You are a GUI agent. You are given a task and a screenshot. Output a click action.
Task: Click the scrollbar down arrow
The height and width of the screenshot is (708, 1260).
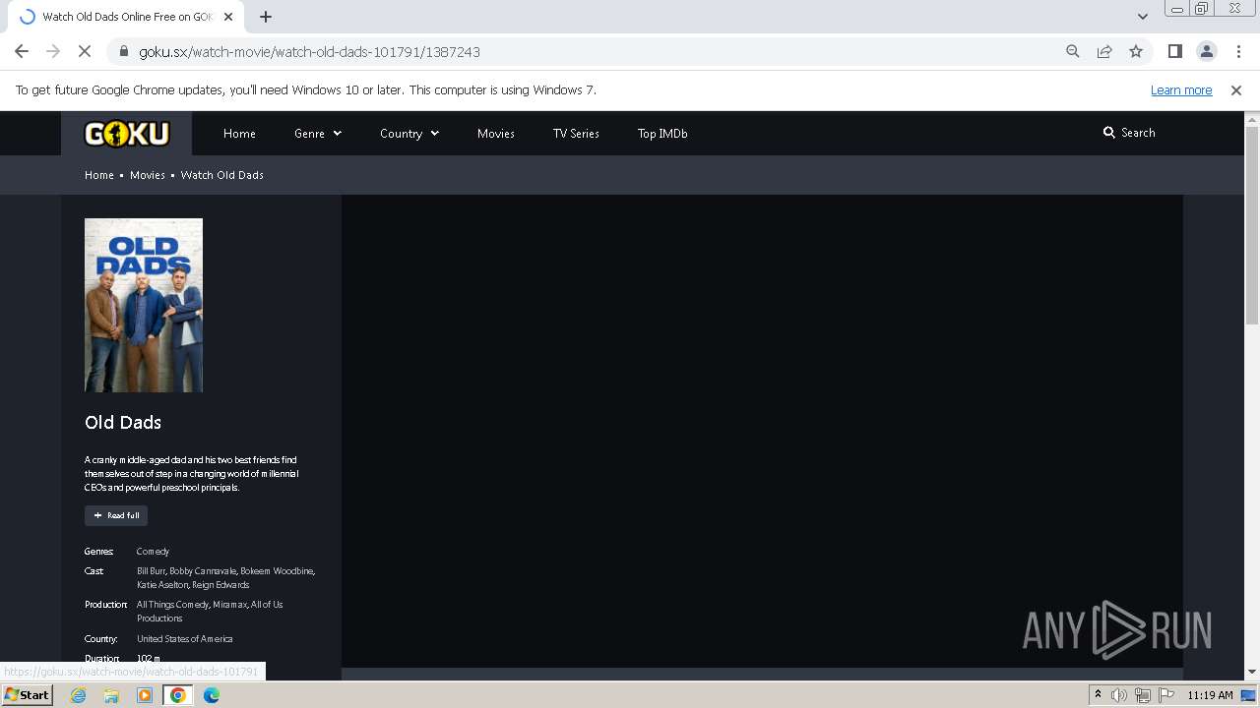pos(1252,672)
